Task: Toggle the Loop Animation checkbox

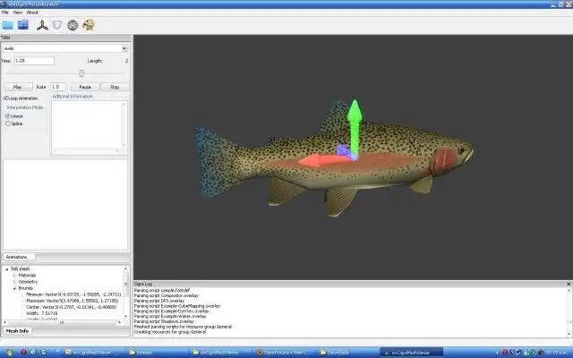Action: [5, 98]
